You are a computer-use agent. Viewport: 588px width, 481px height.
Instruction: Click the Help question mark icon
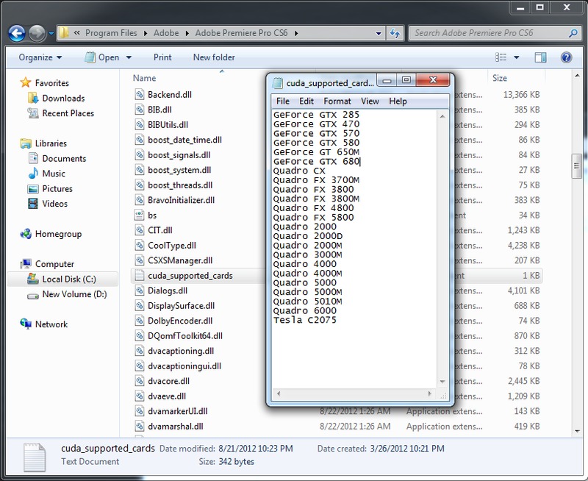point(566,57)
